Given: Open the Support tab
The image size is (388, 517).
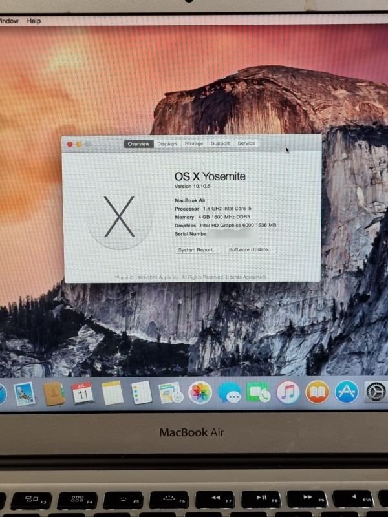Looking at the screenshot, I should (221, 143).
